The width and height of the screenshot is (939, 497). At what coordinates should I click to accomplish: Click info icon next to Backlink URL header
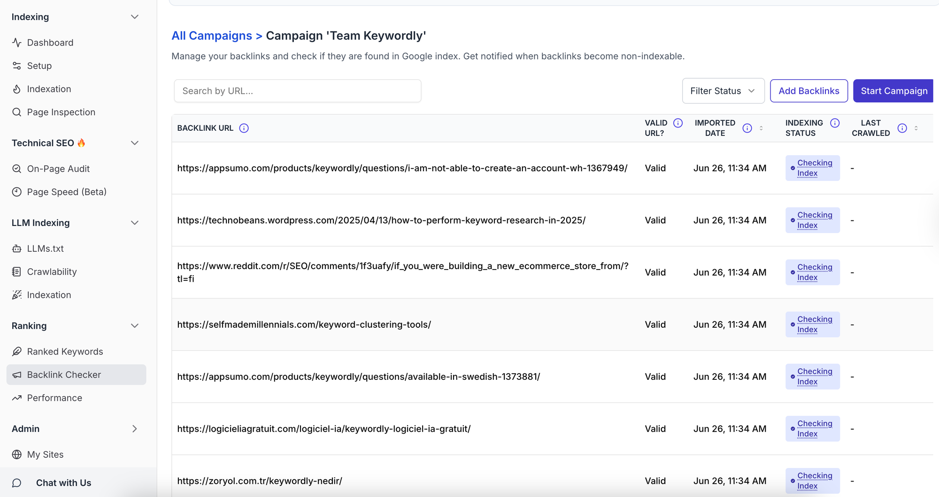tap(244, 128)
